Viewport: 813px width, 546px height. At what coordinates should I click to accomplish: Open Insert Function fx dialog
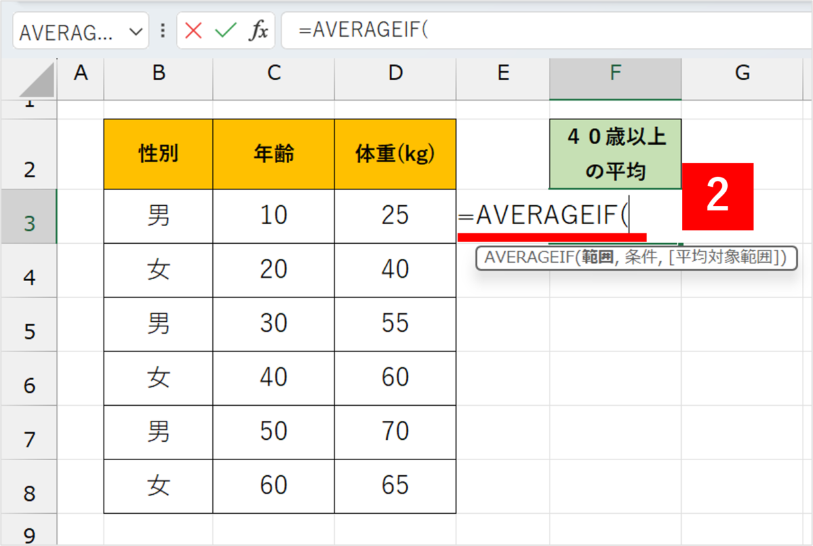click(x=258, y=31)
